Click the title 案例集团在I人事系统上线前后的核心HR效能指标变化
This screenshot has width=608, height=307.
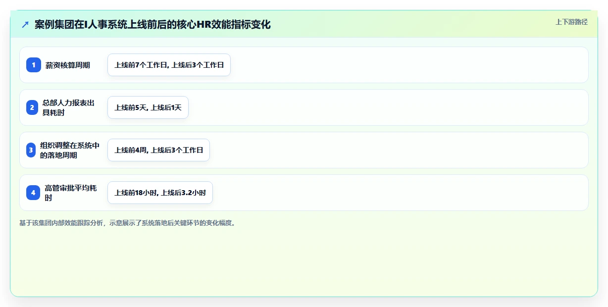152,25
